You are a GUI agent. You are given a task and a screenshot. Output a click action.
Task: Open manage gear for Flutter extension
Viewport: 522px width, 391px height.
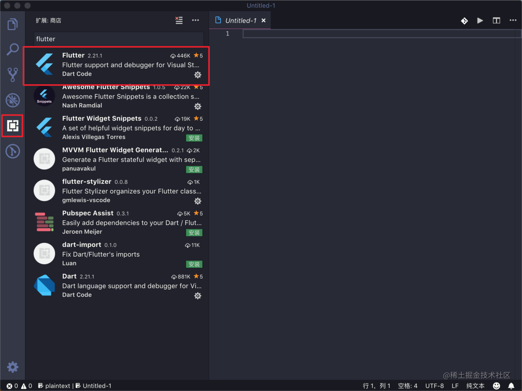coord(198,75)
